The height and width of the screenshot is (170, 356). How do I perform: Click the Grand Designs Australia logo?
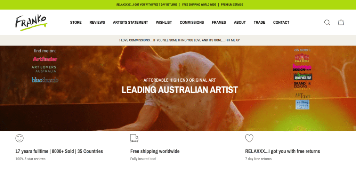point(302,86)
